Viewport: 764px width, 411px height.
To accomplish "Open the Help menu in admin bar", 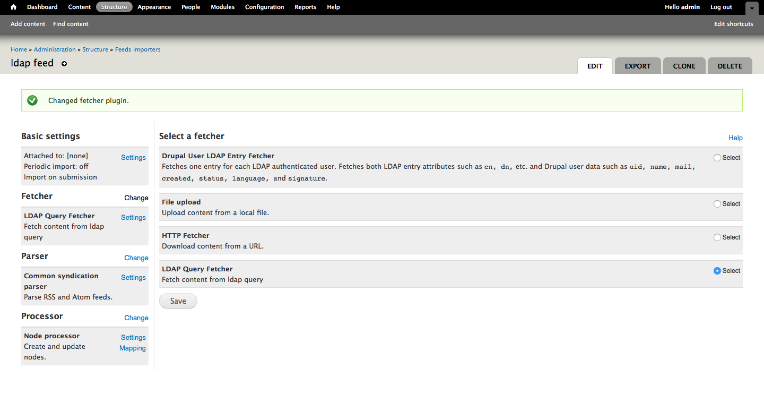I will [334, 7].
